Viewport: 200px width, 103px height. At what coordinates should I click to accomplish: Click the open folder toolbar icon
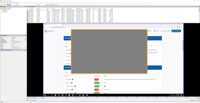pyautogui.click(x=1, y=5)
